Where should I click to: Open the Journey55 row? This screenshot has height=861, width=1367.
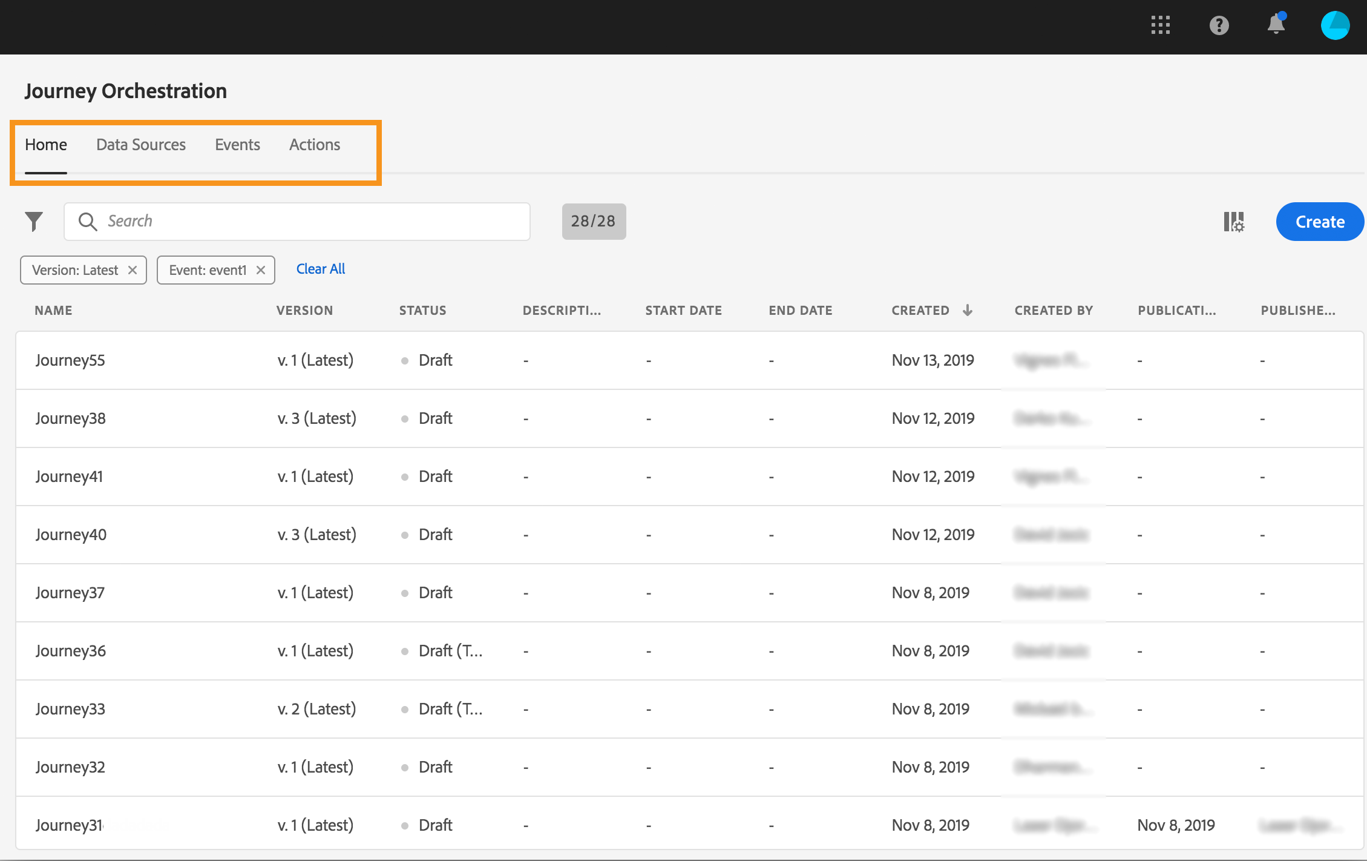pos(70,360)
